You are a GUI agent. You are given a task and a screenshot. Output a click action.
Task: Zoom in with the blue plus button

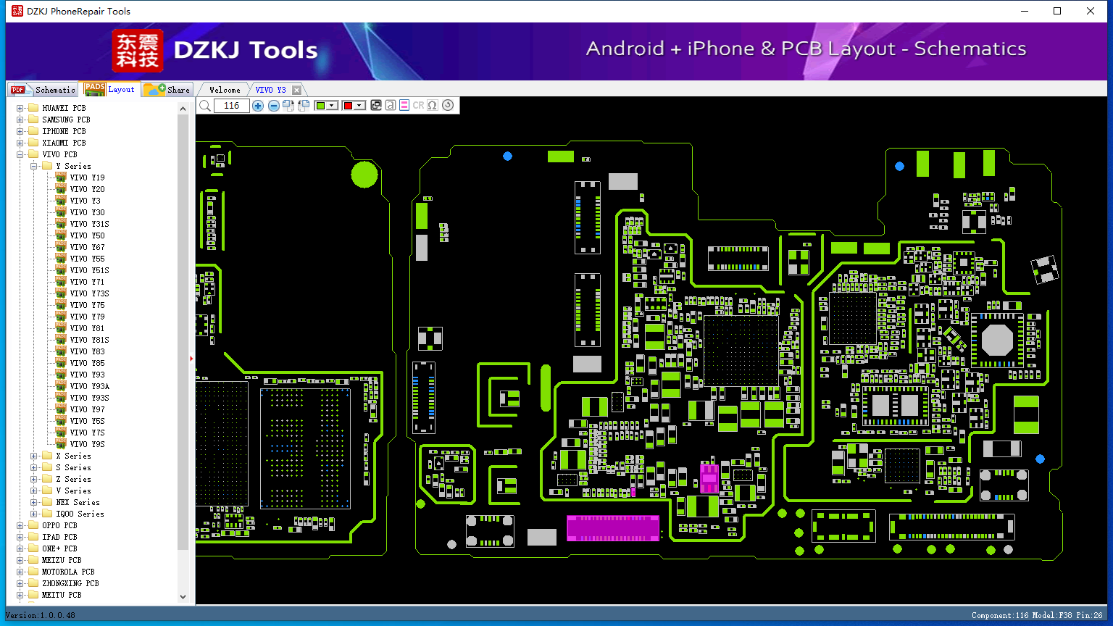coord(258,106)
